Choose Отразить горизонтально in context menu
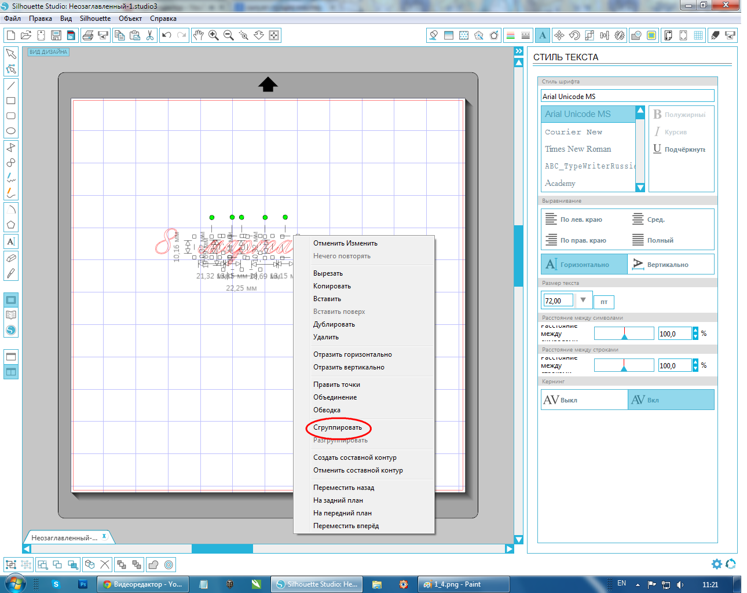 (353, 354)
